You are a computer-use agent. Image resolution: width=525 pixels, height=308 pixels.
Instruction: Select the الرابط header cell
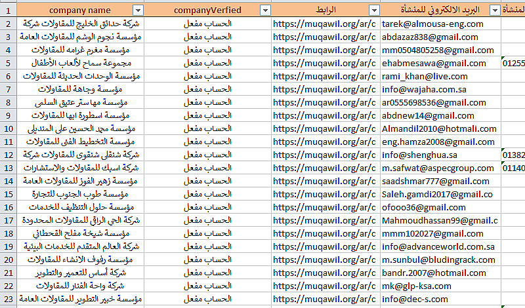pyautogui.click(x=325, y=10)
